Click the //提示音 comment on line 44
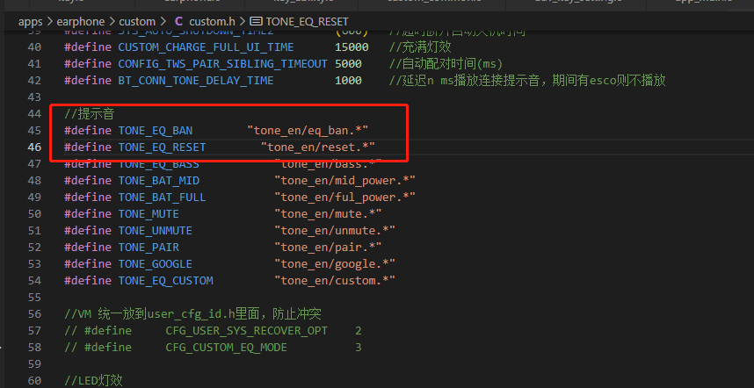Image resolution: width=754 pixels, height=388 pixels. pyautogui.click(x=89, y=114)
